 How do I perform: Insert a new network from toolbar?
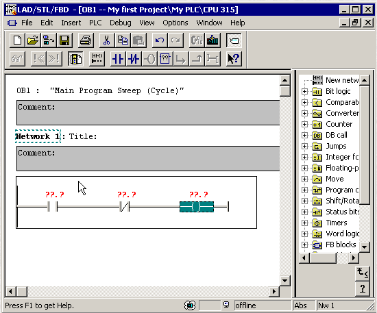click(97, 59)
